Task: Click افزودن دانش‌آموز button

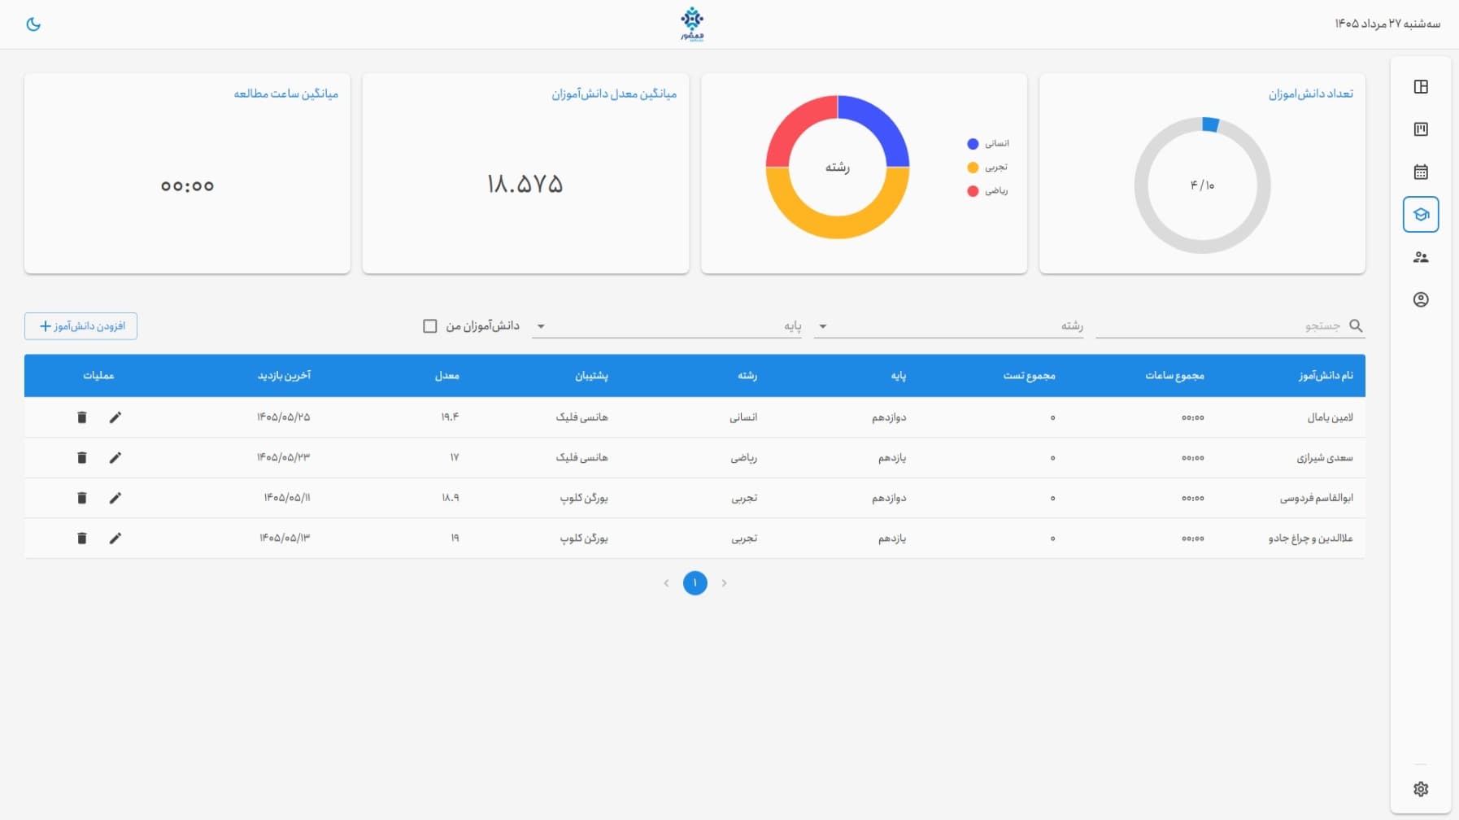Action: 81,326
